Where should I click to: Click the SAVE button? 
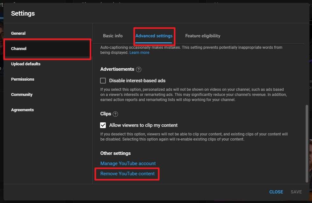click(x=296, y=192)
